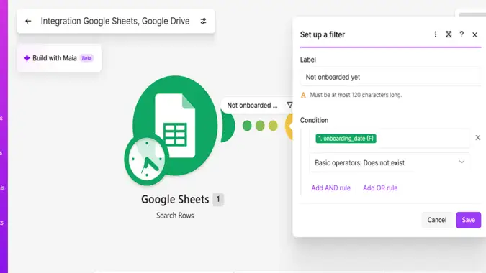Close the Set up a filter panel
Screen dimensions: 486x273
tap(474, 34)
